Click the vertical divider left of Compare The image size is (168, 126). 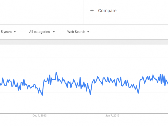click(84, 11)
